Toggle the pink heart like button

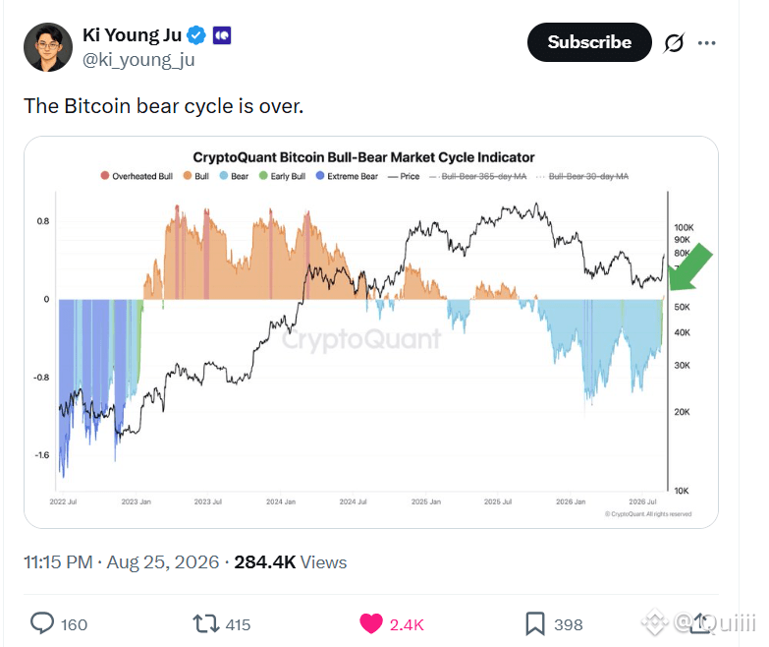tap(371, 624)
